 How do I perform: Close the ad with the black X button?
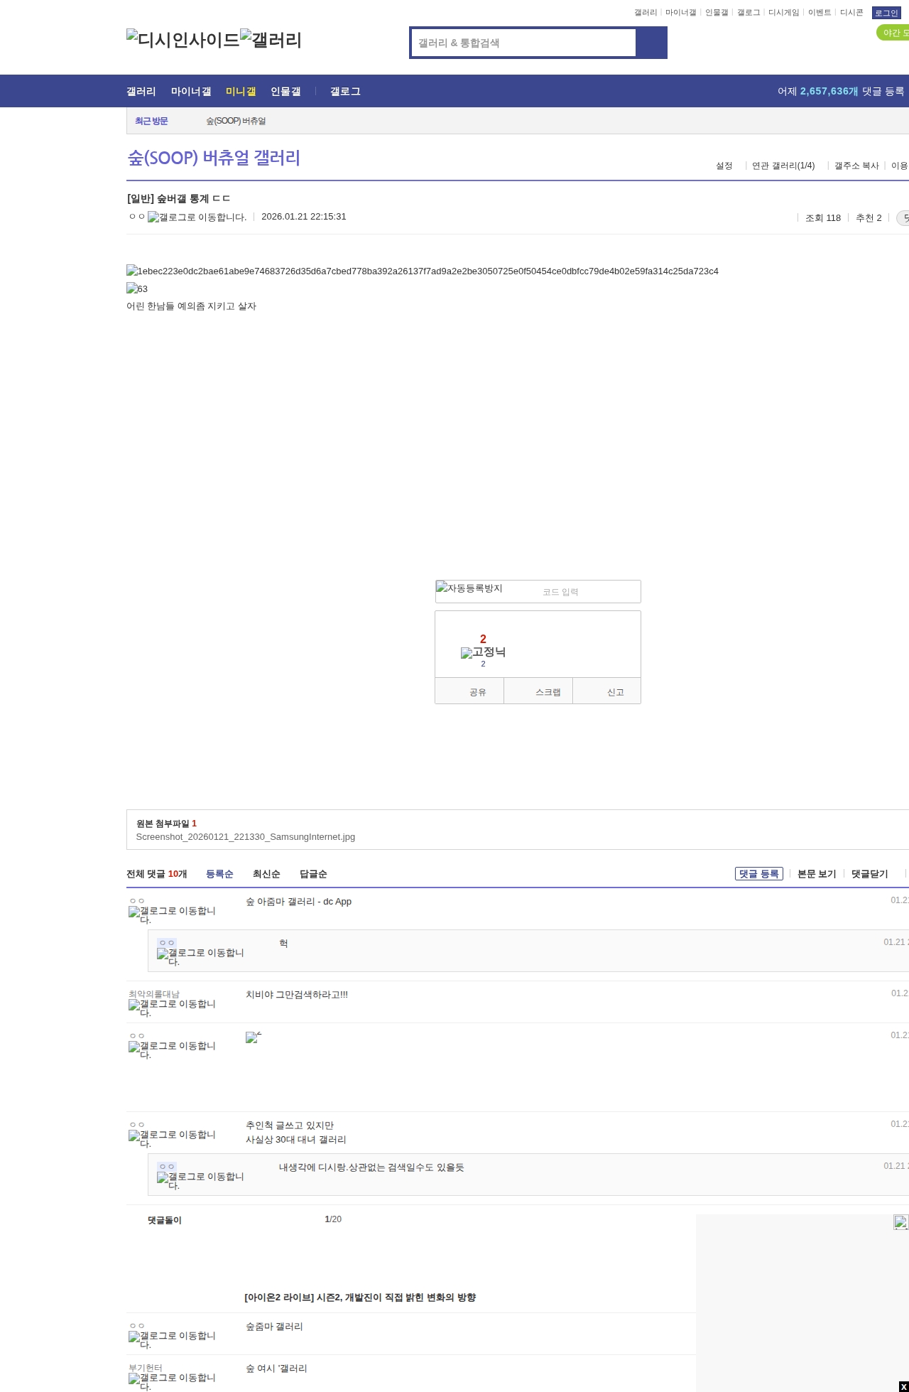[x=903, y=1386]
